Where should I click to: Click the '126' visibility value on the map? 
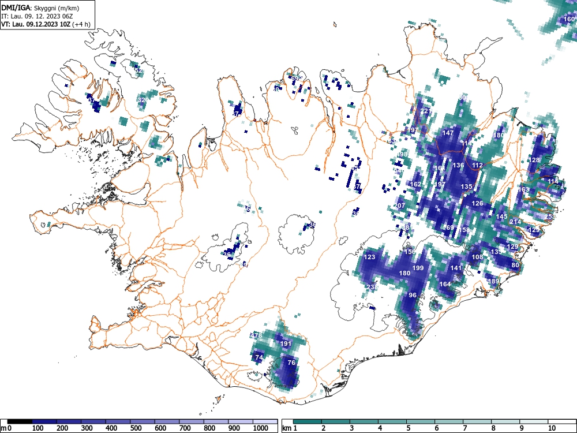(477, 203)
